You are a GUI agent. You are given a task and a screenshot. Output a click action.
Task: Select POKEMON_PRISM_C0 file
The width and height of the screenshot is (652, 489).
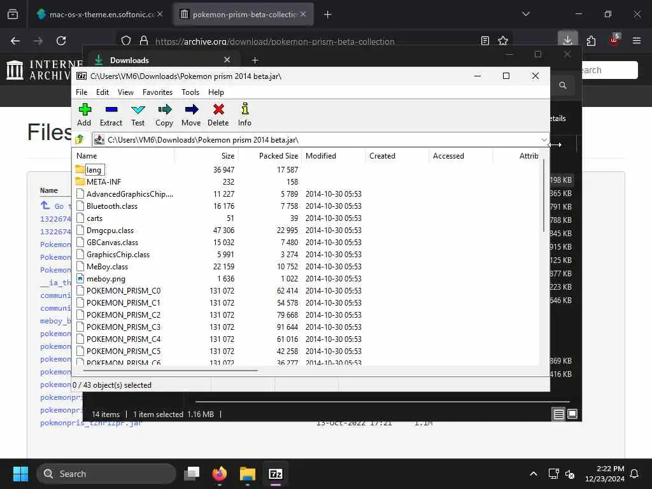pos(123,290)
